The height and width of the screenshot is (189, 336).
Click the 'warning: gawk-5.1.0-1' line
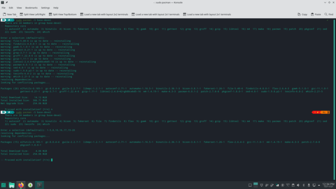36,47
